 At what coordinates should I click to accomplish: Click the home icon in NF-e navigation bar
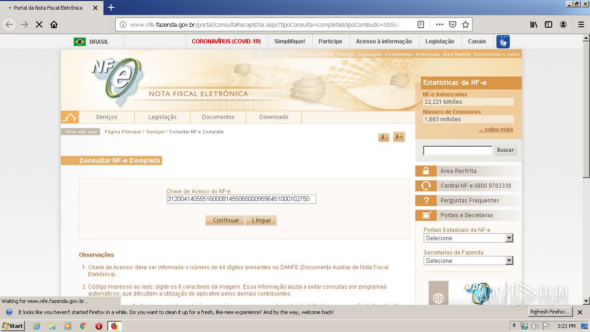click(x=70, y=117)
